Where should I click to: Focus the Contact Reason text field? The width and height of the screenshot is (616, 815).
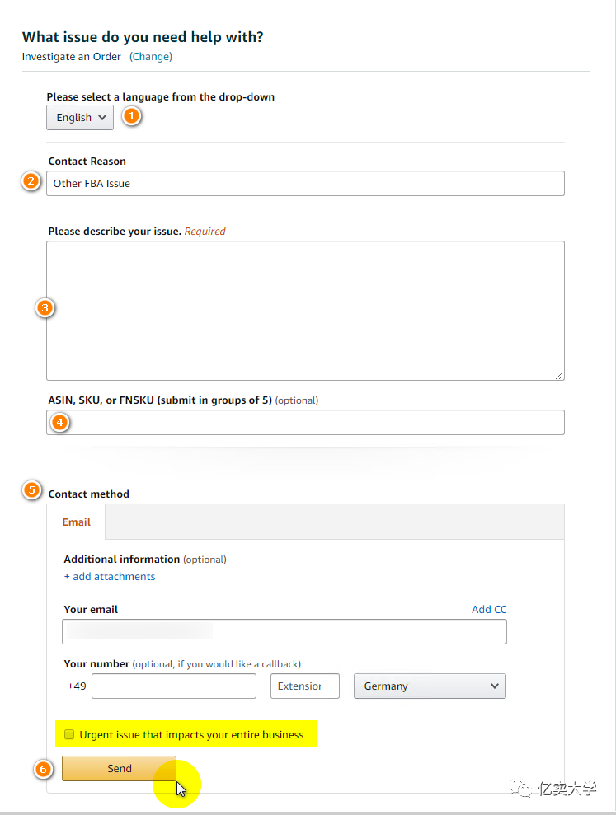click(x=305, y=183)
